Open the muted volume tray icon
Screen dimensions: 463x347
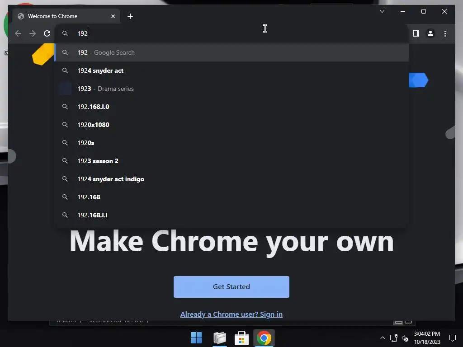coord(405,338)
